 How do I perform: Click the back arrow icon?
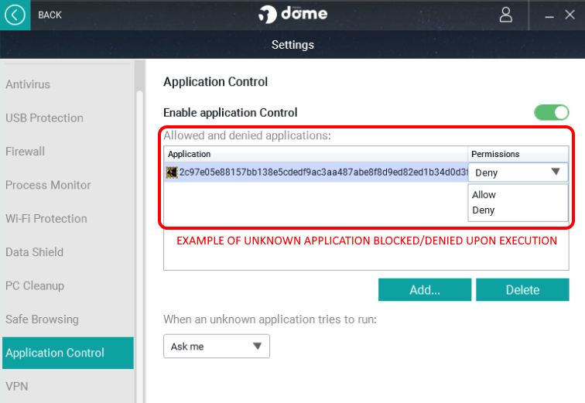pos(15,15)
